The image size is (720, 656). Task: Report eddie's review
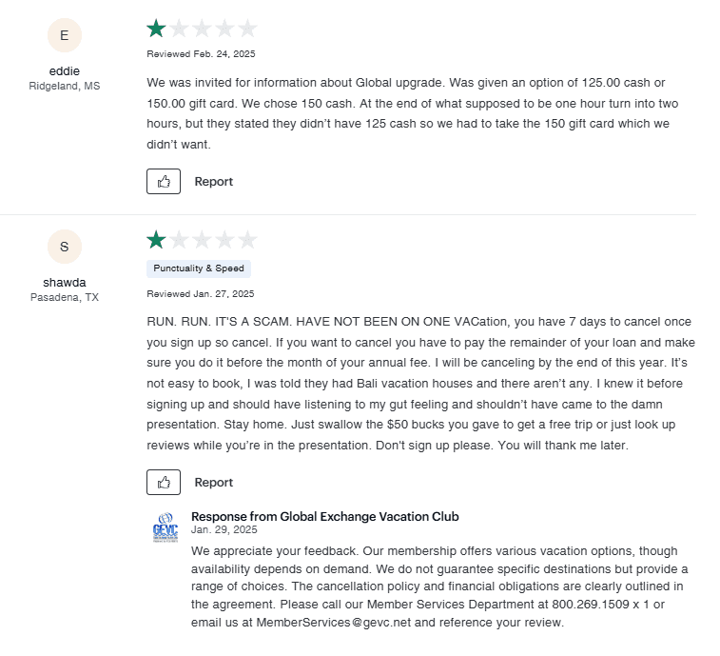click(x=214, y=181)
